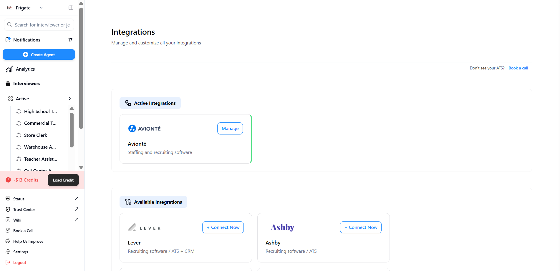Open the Wiki document icon

pyautogui.click(x=8, y=220)
